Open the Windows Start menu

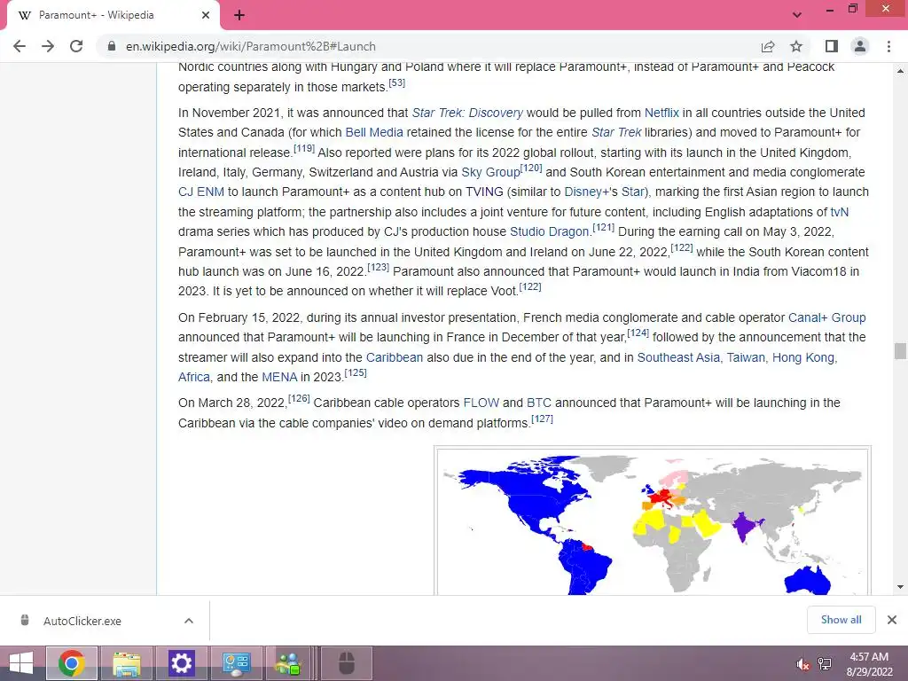21,663
